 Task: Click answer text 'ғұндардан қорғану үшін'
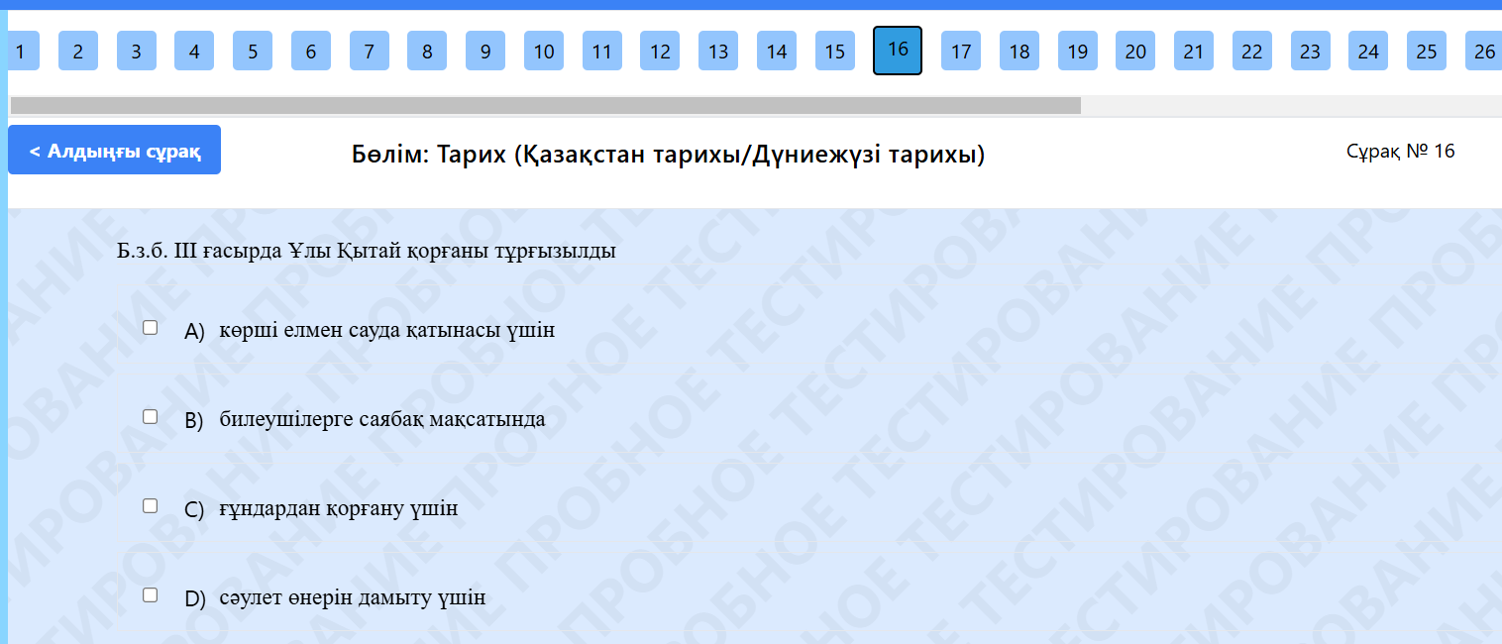coord(339,509)
